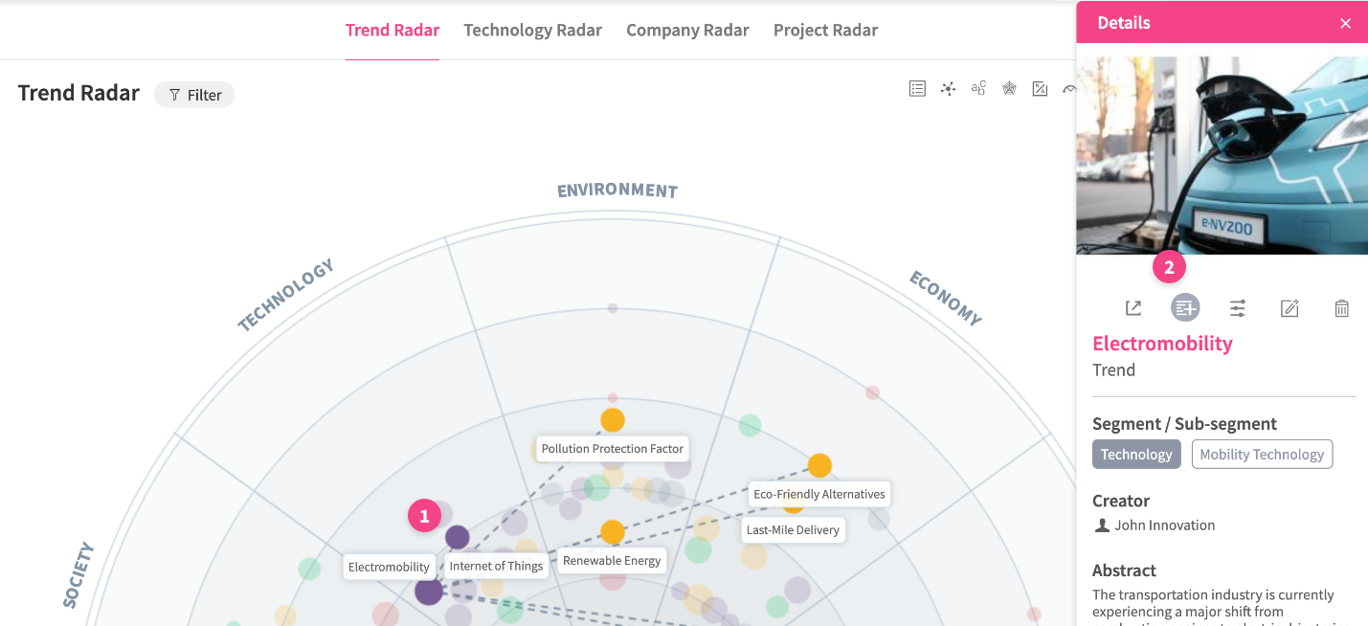Open the Filter dropdown
Screen dimensions: 1368x626
pos(194,95)
